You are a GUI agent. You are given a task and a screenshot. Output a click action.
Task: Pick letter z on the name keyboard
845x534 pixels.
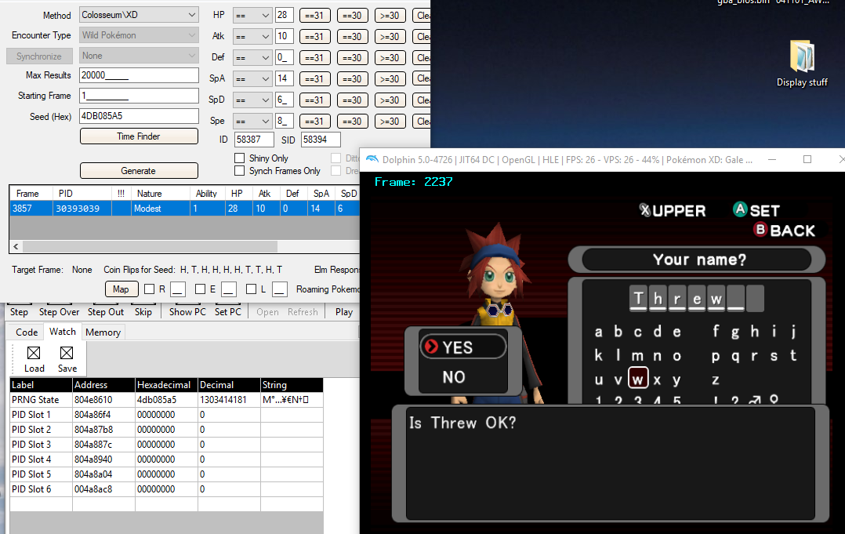(x=716, y=380)
